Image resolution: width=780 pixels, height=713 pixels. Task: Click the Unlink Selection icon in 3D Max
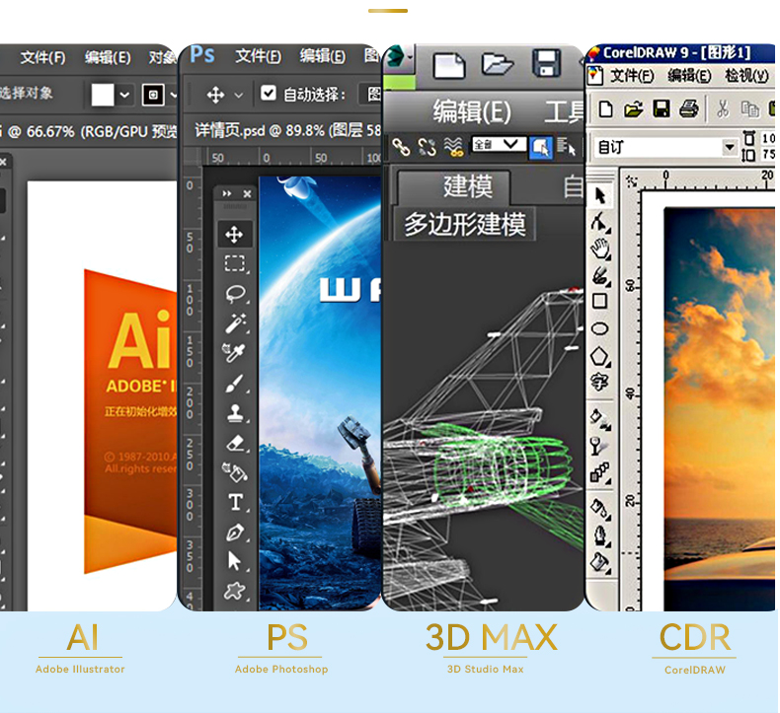pos(427,147)
